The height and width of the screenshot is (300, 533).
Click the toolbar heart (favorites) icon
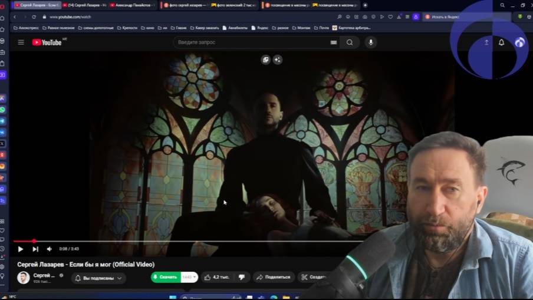tap(390, 17)
